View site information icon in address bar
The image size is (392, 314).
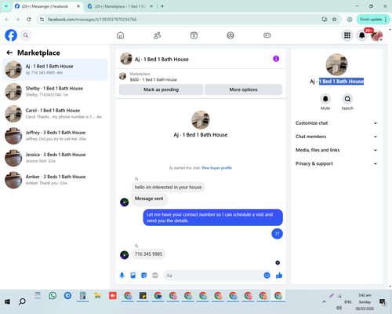(x=42, y=20)
